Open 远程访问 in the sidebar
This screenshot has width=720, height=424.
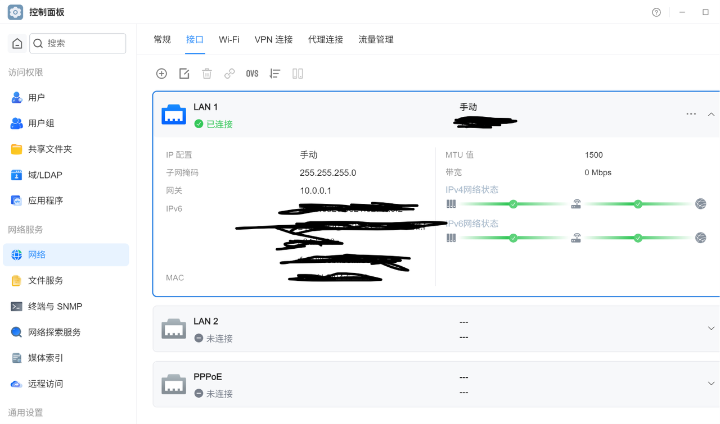pos(66,384)
